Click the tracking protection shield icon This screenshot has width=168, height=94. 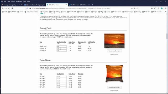point(27,8)
